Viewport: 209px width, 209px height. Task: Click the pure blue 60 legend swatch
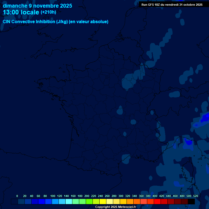pos(41,202)
